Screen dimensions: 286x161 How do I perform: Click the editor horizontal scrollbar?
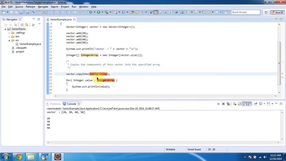(166, 96)
